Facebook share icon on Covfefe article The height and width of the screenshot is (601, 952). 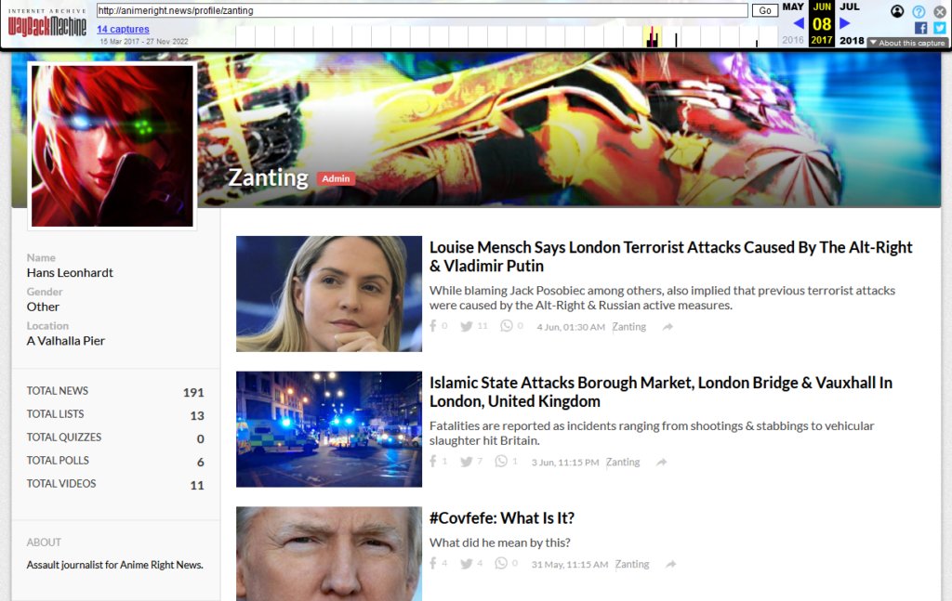(x=433, y=564)
